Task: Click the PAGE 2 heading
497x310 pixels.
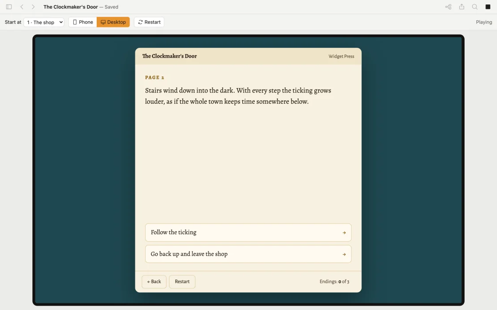Action: pyautogui.click(x=155, y=77)
